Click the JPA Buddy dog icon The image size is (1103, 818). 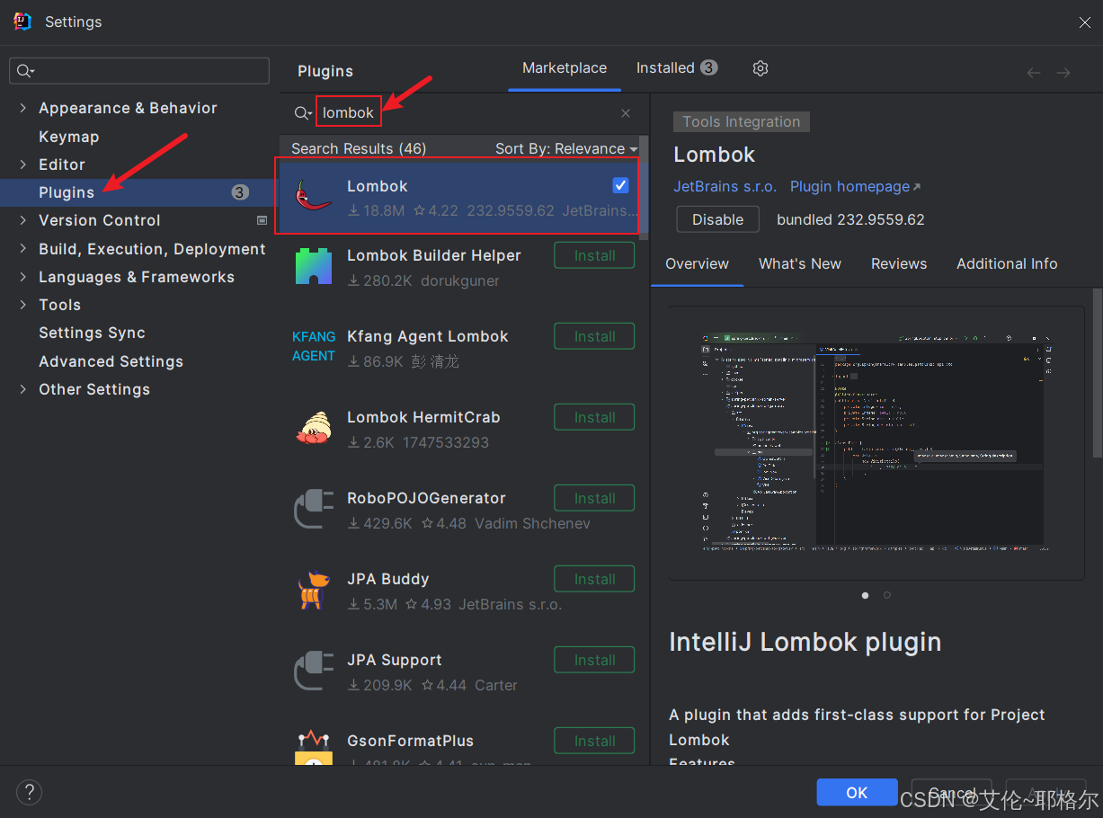pos(314,590)
